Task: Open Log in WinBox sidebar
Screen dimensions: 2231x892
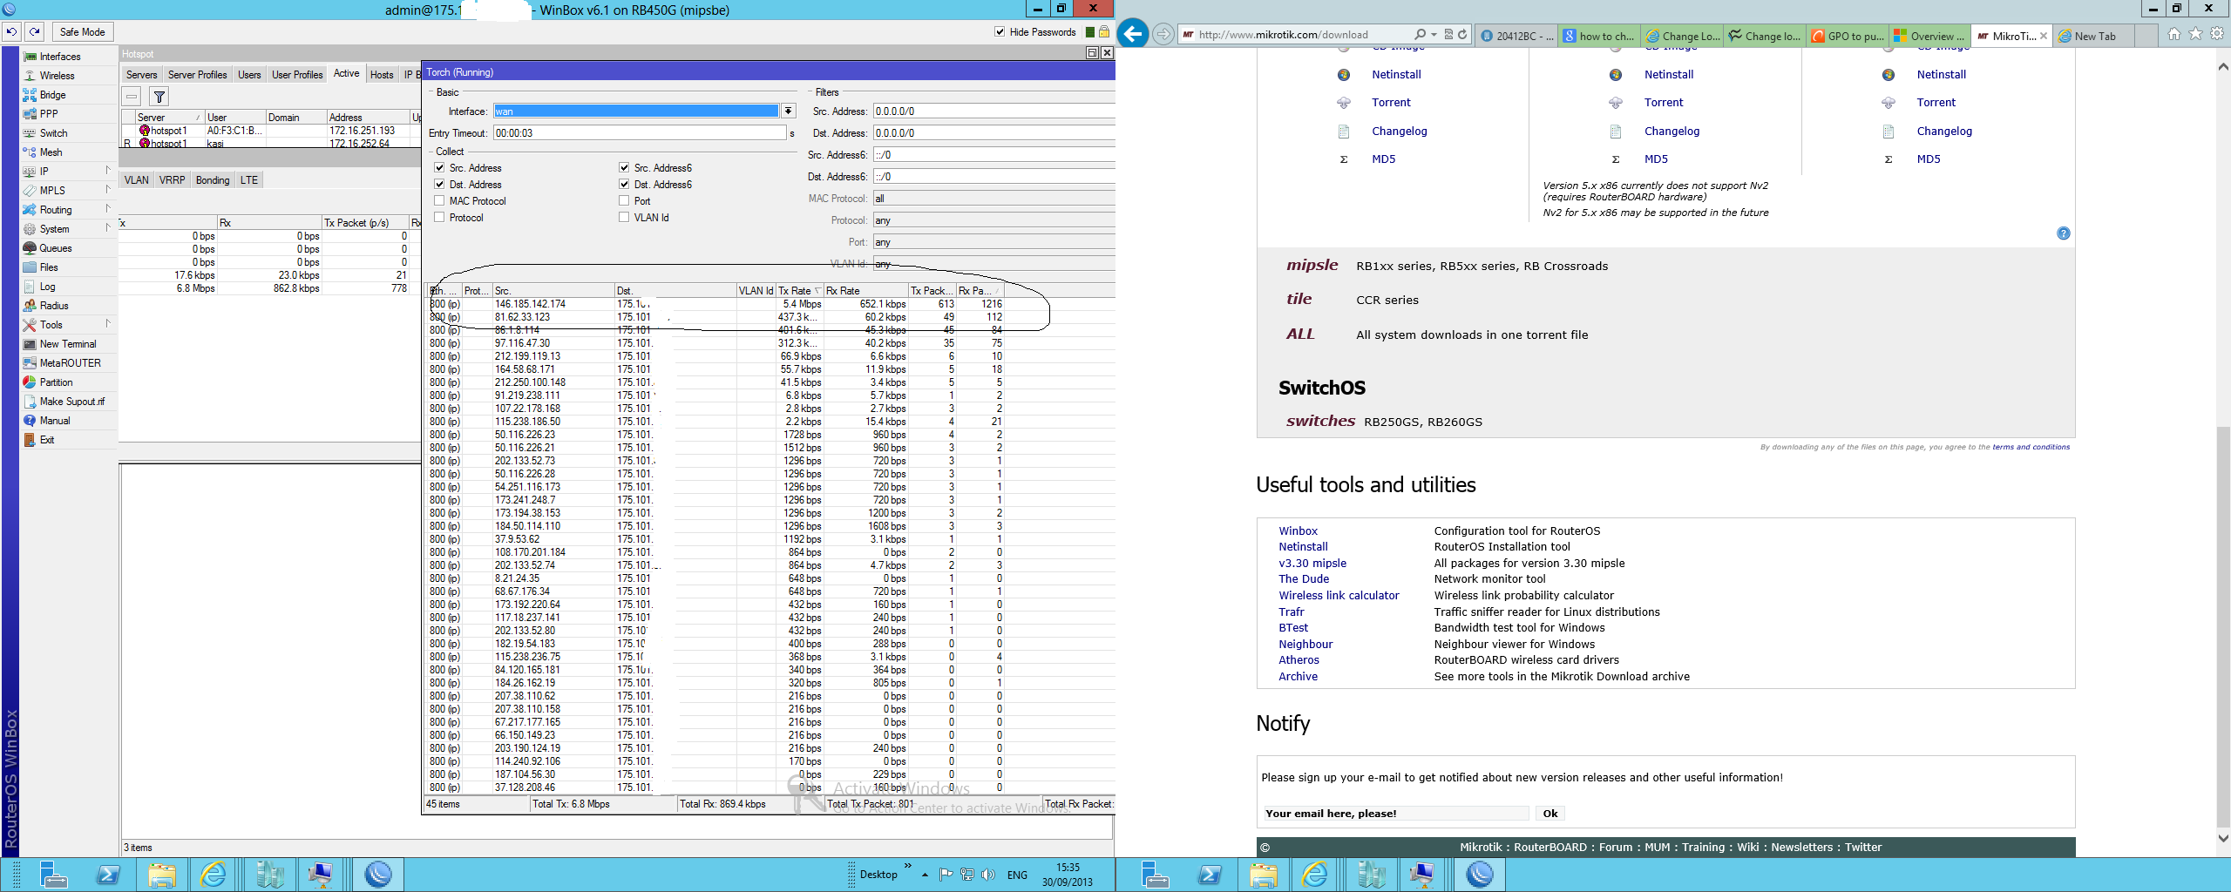Action: 47,287
